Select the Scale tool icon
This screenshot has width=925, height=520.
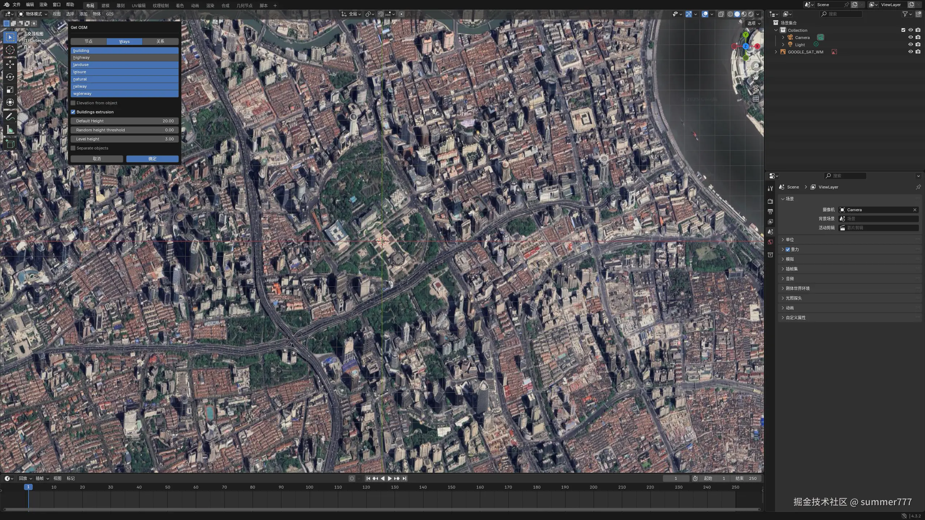[x=10, y=90]
